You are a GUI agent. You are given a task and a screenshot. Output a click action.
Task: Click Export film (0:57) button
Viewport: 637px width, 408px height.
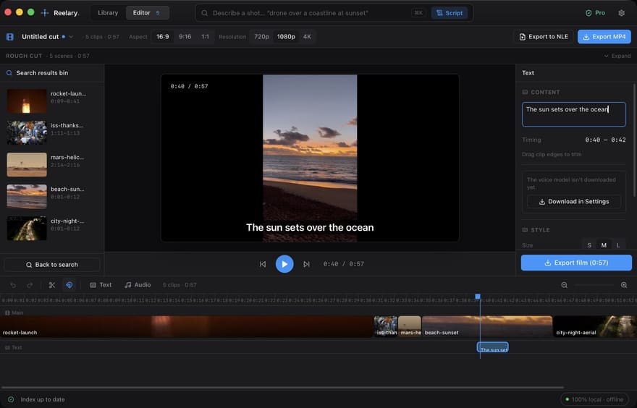click(x=576, y=263)
